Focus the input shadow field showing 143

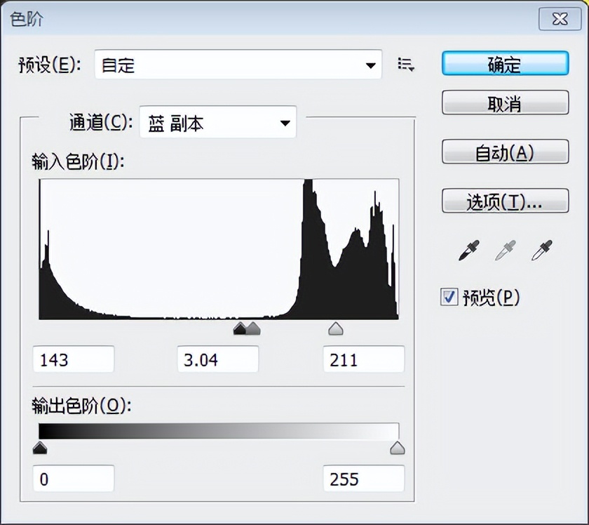(x=73, y=360)
